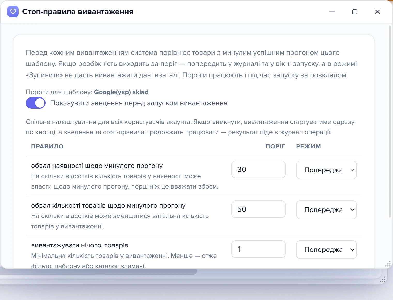This screenshot has height=300, width=393.
Task: Click the threshold field containing 1
Action: (259, 249)
